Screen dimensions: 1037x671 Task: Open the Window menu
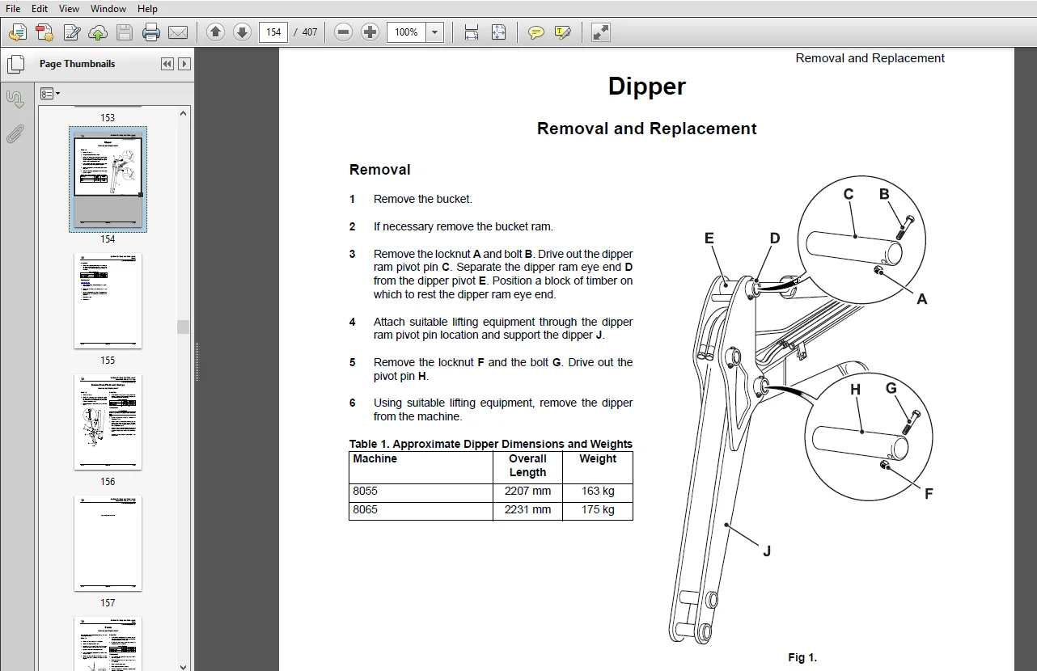point(108,8)
